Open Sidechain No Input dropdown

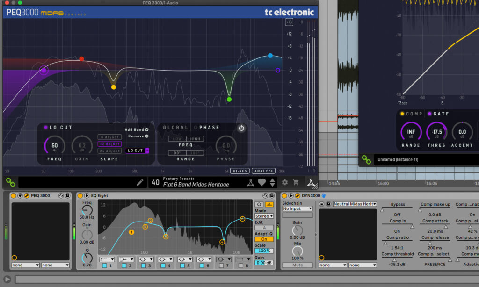297,208
